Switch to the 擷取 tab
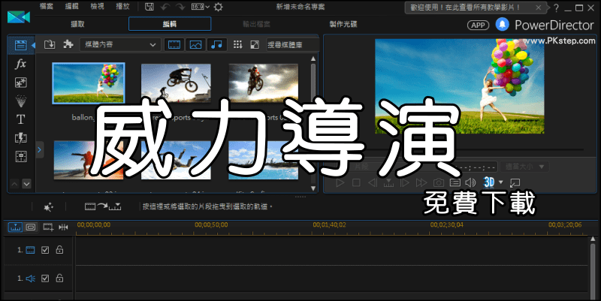 77,24
